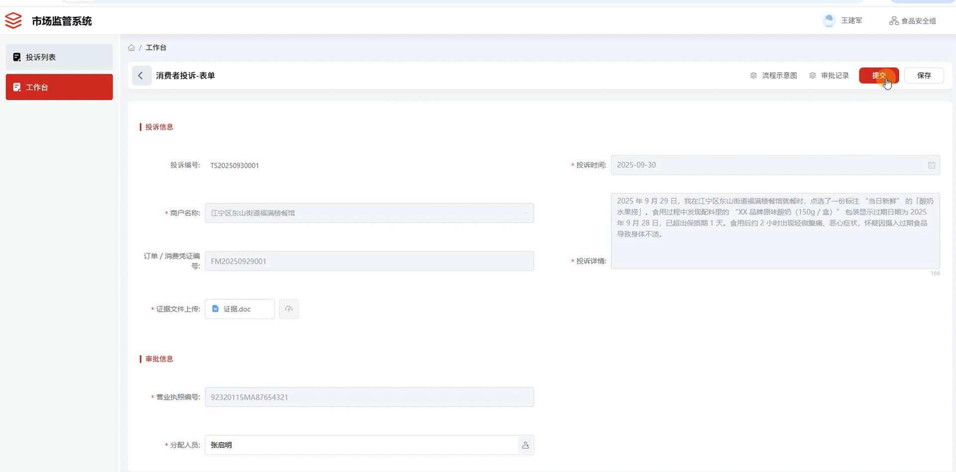Open the calendar icon in 投诉时间
The height and width of the screenshot is (472, 956).
(931, 165)
